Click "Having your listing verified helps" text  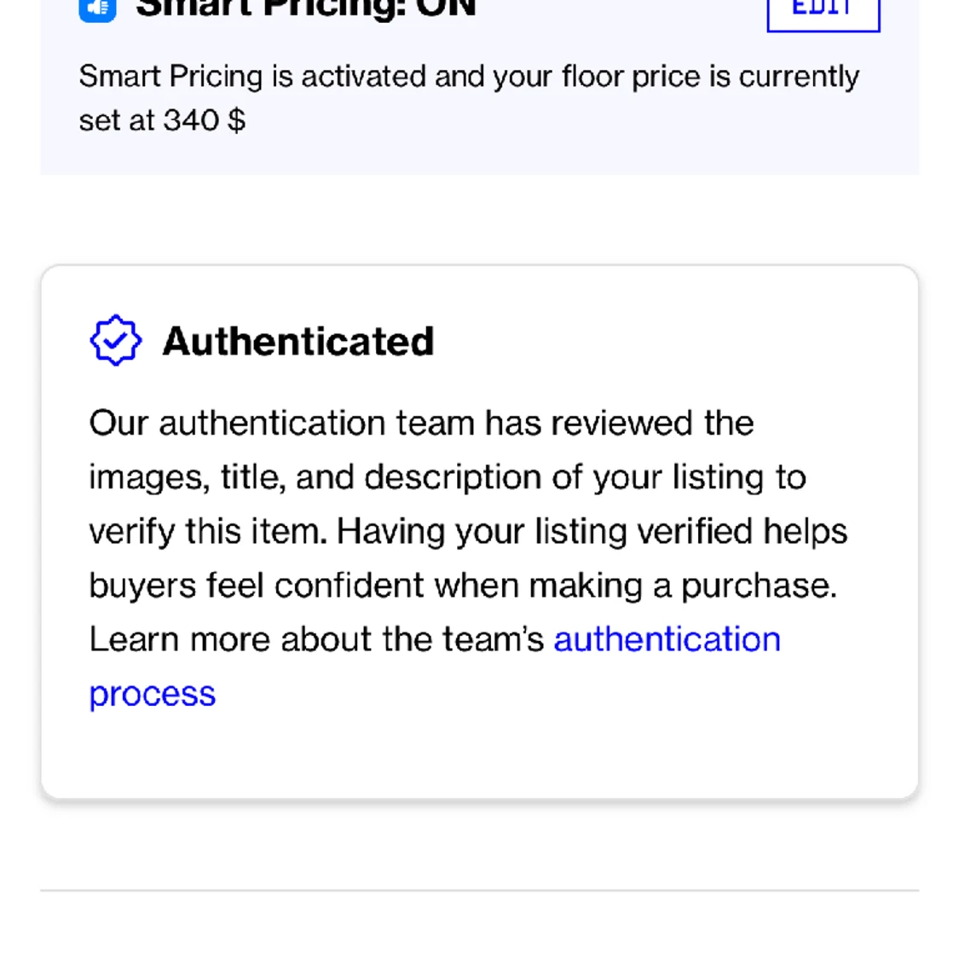click(x=592, y=532)
